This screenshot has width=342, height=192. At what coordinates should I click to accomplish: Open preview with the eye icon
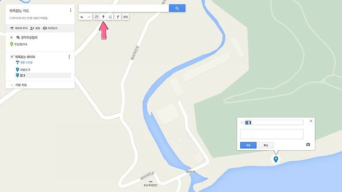coord(50,28)
